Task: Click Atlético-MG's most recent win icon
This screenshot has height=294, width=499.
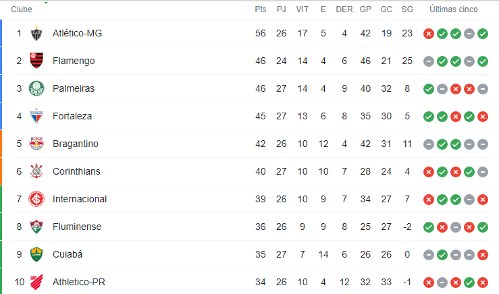Action: coord(483,34)
